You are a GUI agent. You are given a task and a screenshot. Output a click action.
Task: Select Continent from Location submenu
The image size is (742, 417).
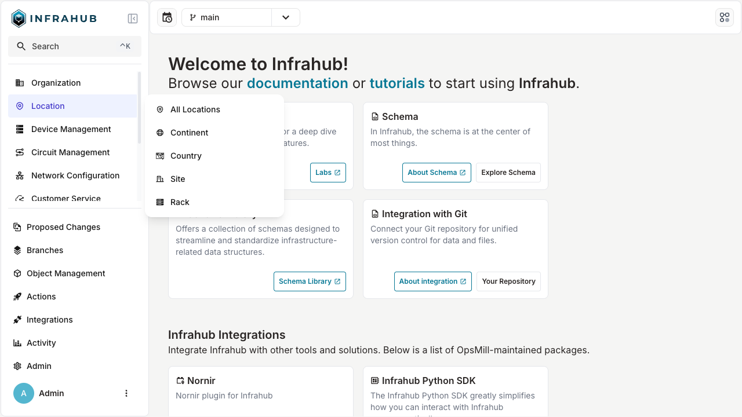(189, 133)
